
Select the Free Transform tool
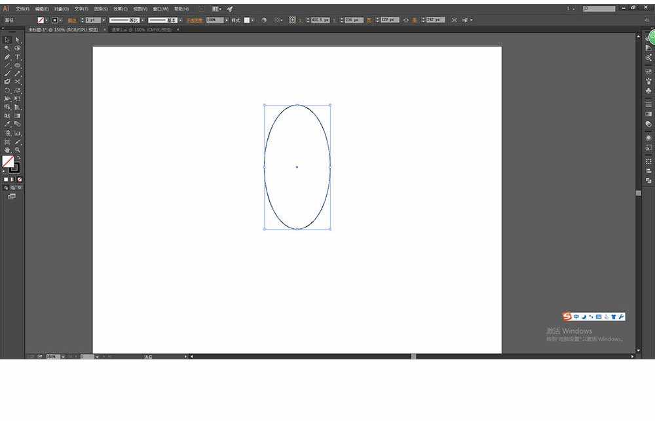18,99
